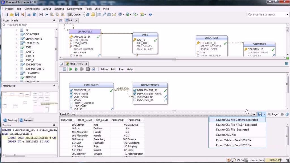Click the layout horizontal scrollbar thumb
The height and width of the screenshot is (163, 290).
[120, 58]
